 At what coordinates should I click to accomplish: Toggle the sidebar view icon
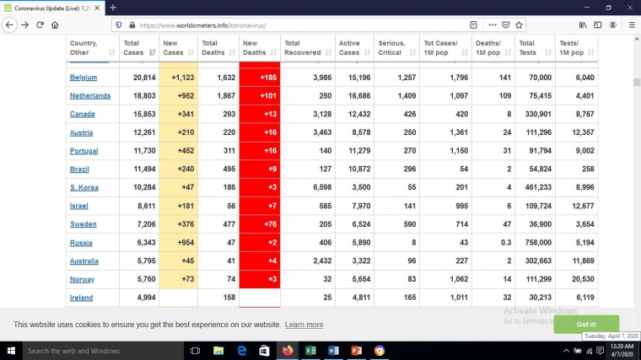(x=598, y=24)
